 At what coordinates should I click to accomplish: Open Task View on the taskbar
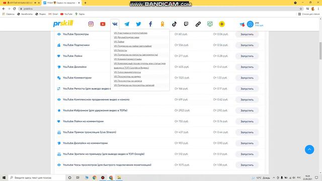pos(78,177)
